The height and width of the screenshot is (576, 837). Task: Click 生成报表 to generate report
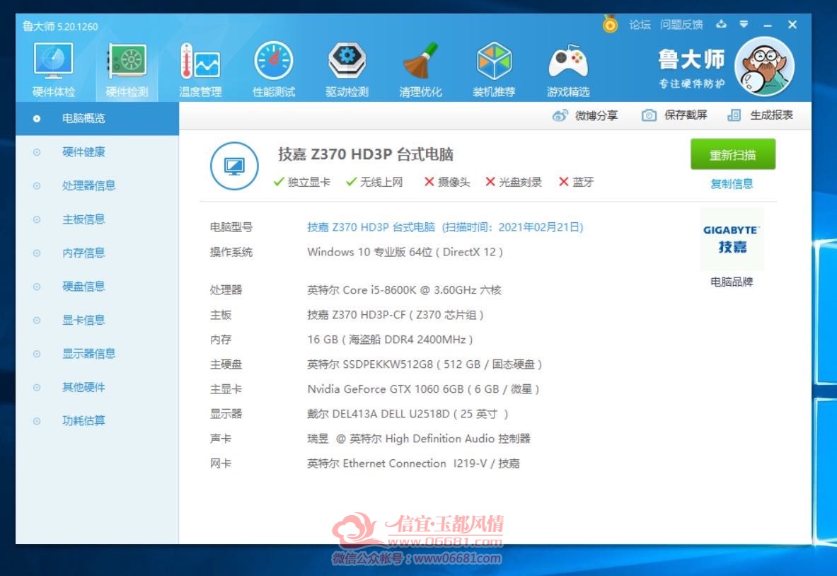(x=760, y=115)
